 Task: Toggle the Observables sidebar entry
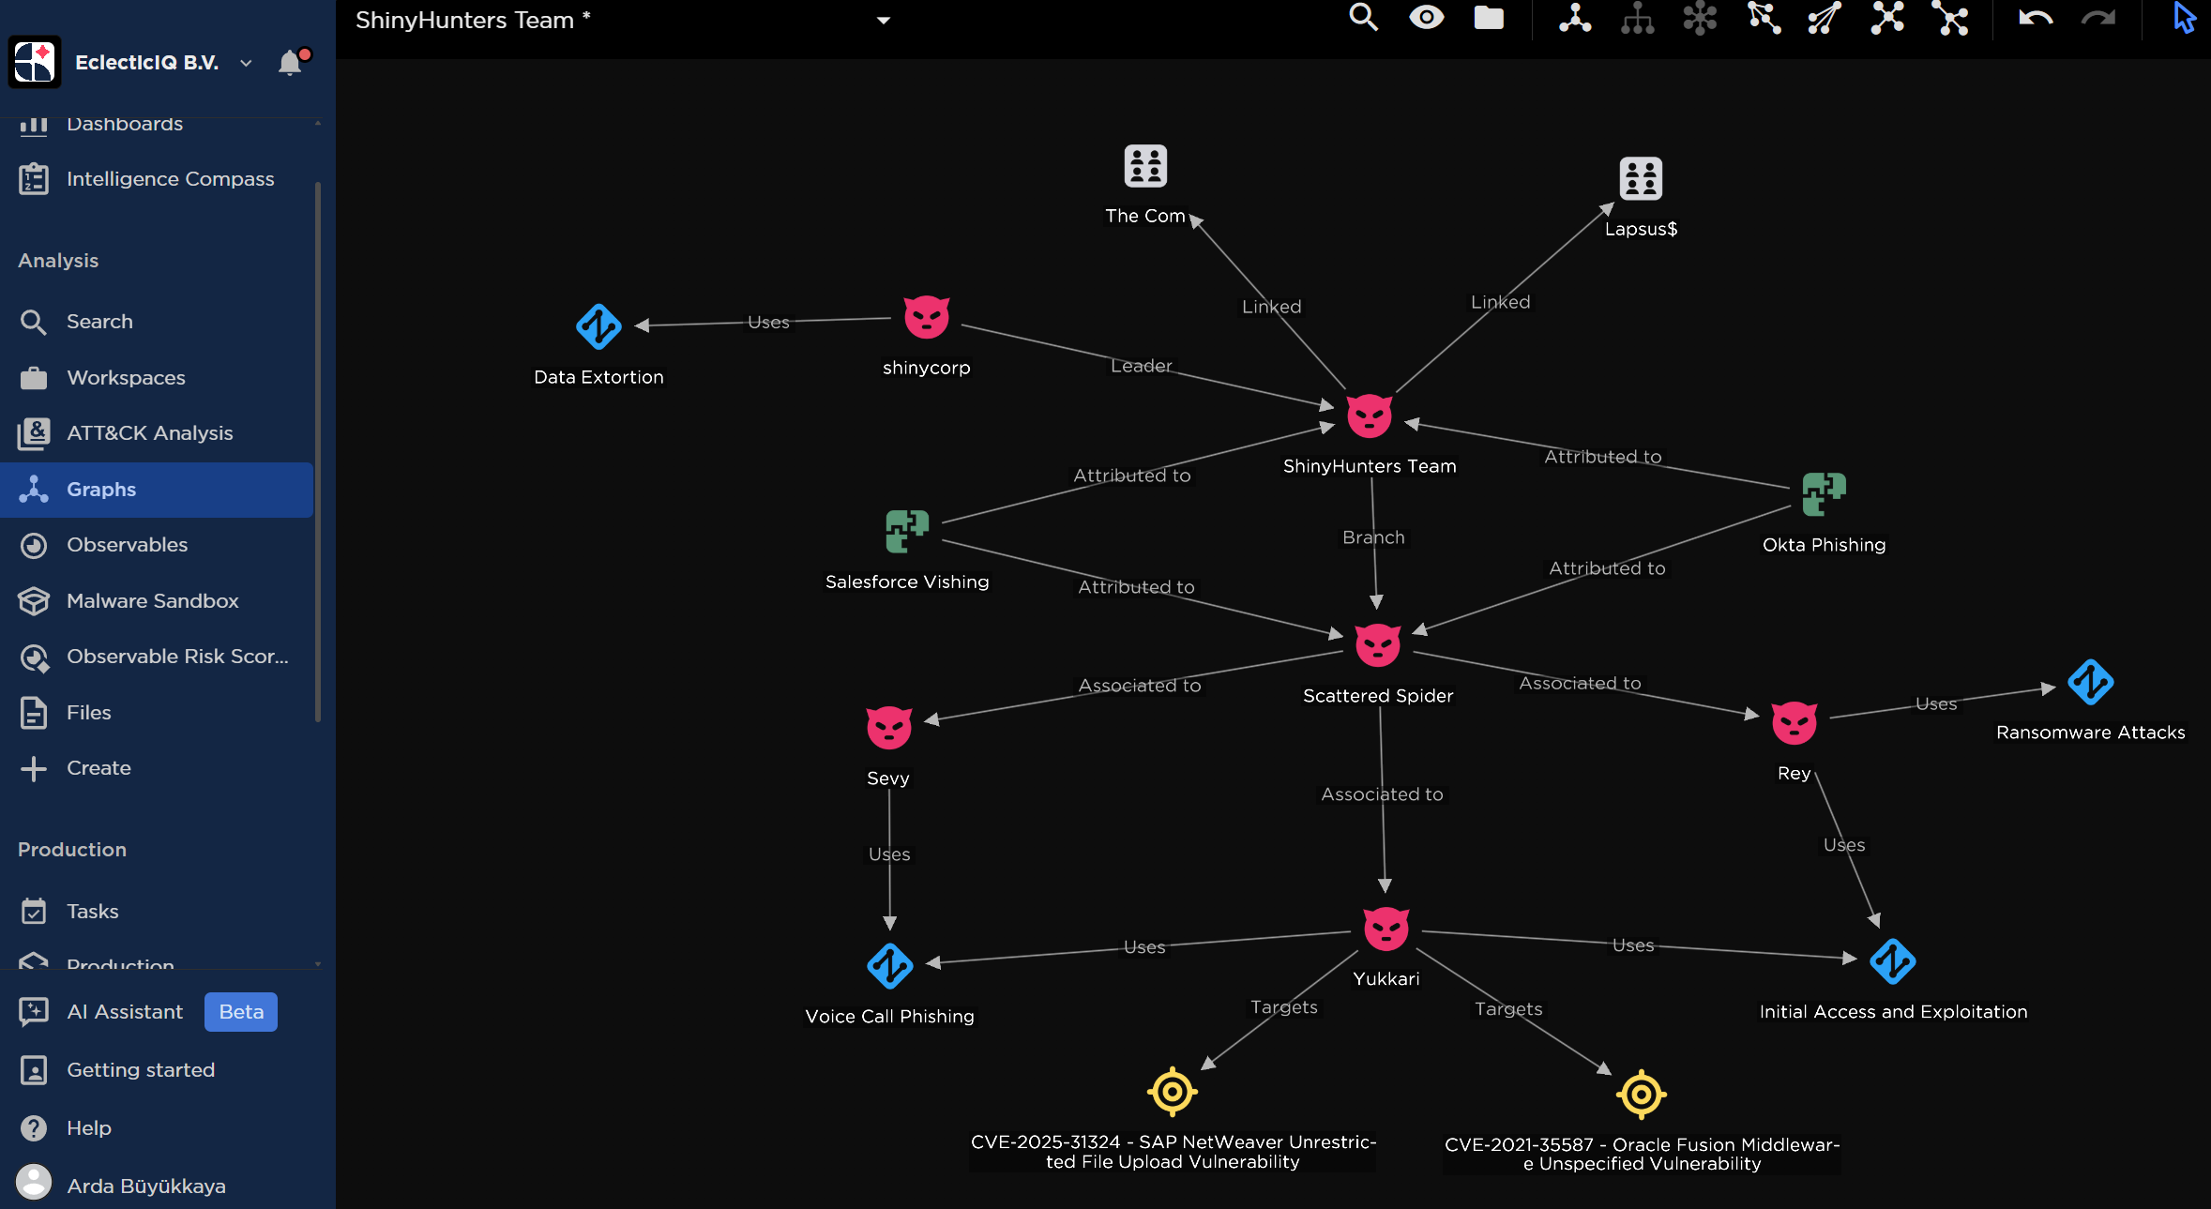[125, 545]
